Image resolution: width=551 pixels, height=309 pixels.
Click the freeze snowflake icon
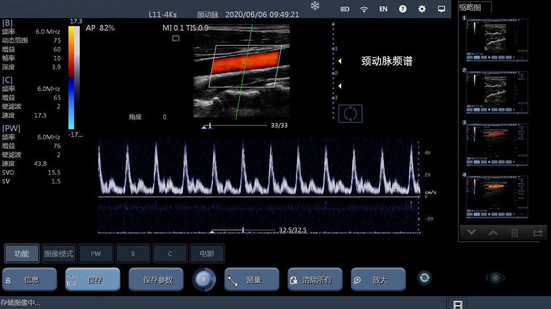click(x=315, y=6)
